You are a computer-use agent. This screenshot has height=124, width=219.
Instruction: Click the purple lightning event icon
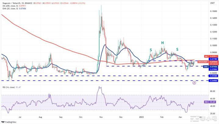(x=195, y=82)
